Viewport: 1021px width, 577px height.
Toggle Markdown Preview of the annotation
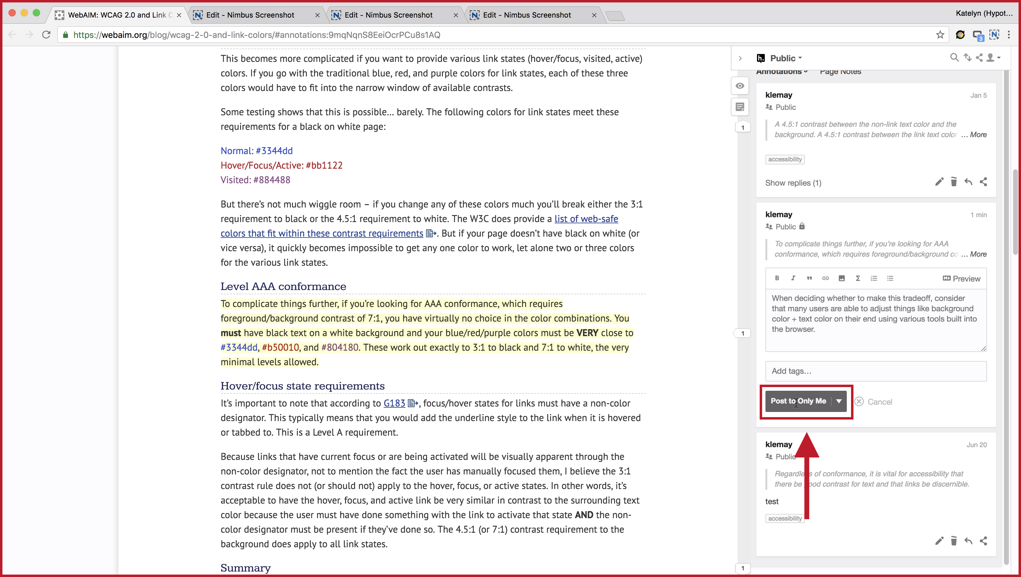962,278
